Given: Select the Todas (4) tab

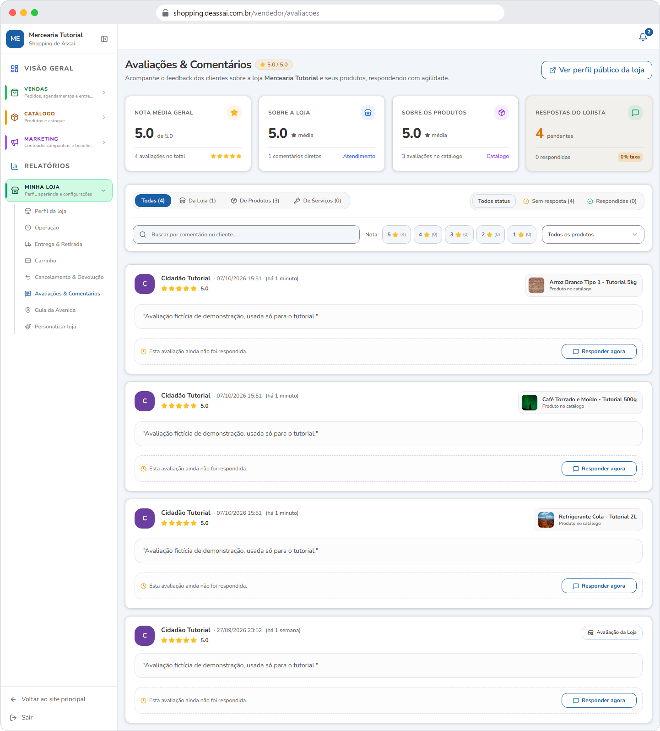Looking at the screenshot, I should click(153, 201).
